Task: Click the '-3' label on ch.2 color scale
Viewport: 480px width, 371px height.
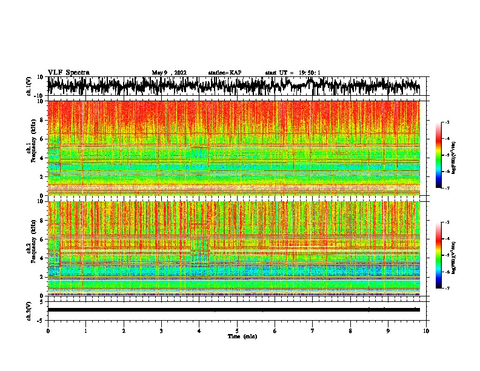Action: [x=447, y=222]
